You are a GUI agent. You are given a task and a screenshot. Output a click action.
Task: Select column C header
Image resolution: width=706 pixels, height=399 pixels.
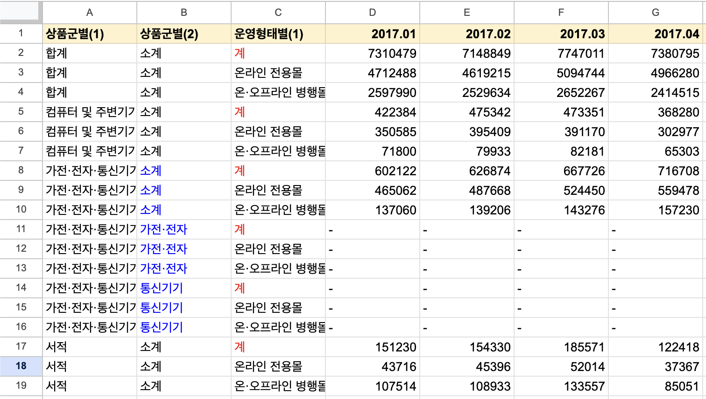coord(278,12)
